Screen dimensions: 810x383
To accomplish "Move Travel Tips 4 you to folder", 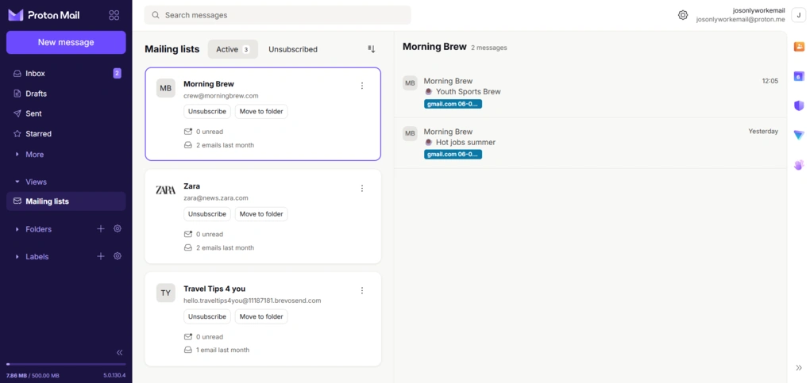I will (x=261, y=316).
